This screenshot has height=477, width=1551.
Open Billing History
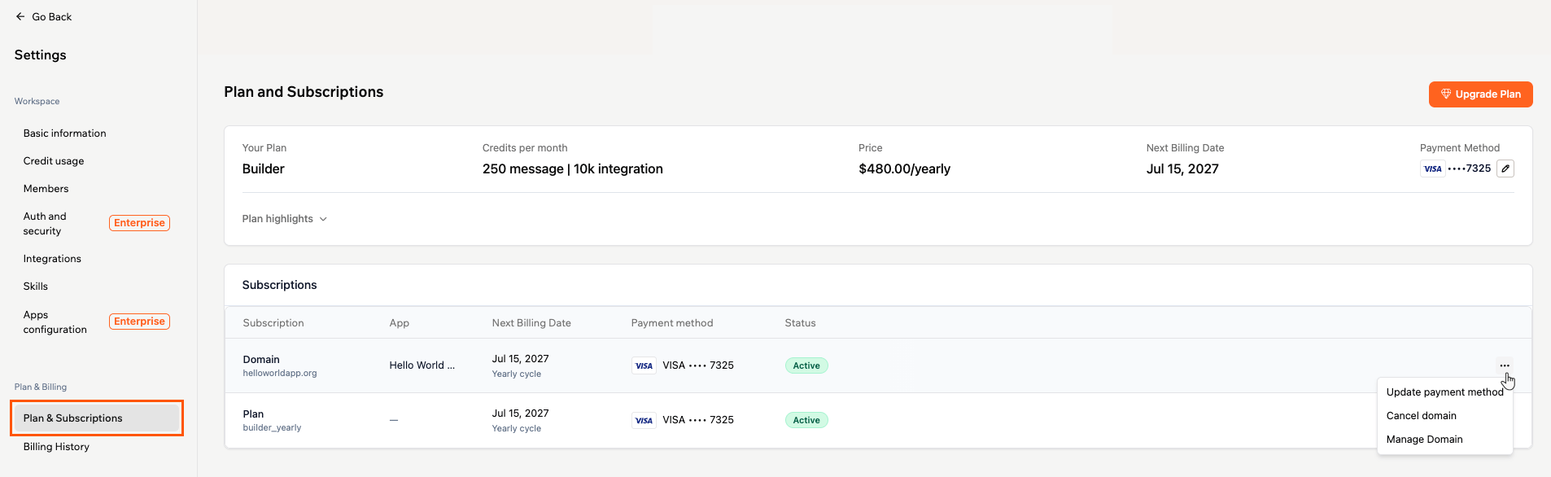point(56,447)
